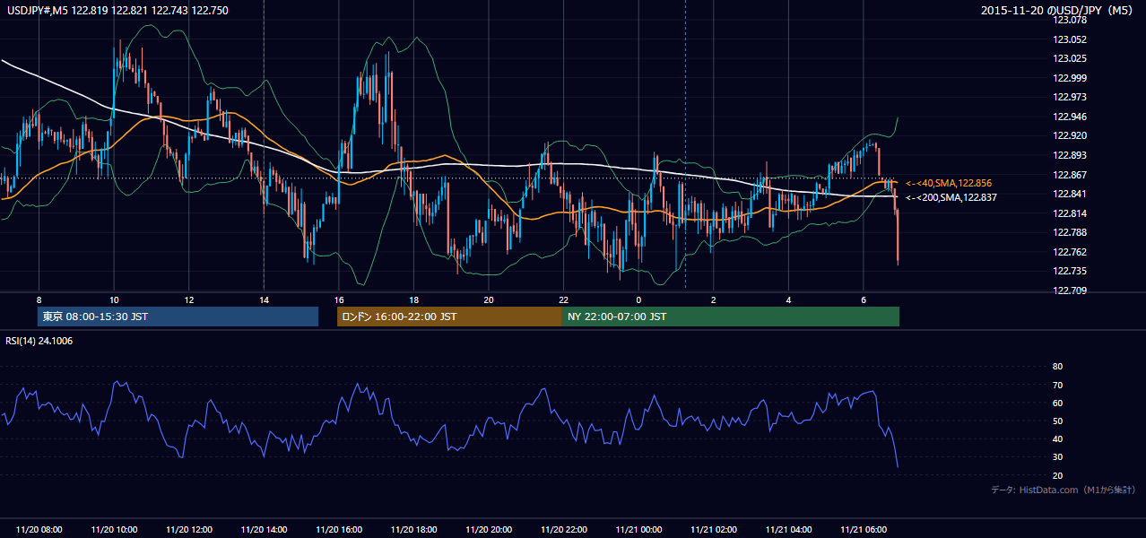Click the 40 SMA 122.856 label

949,183
